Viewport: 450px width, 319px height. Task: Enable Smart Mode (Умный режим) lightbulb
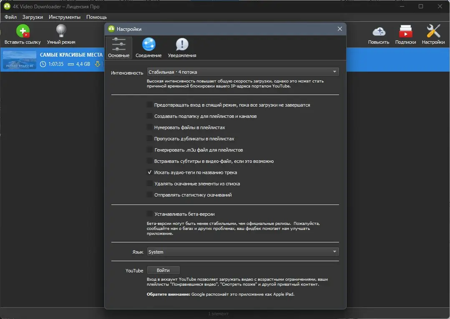[x=61, y=31]
